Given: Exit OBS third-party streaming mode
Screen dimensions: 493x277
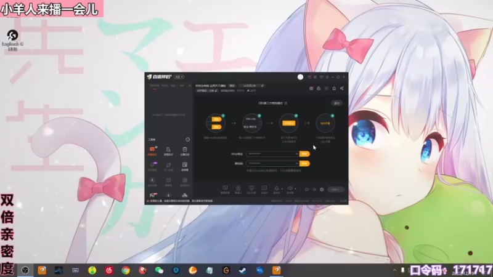Looking at the screenshot, I should pos(336,103).
